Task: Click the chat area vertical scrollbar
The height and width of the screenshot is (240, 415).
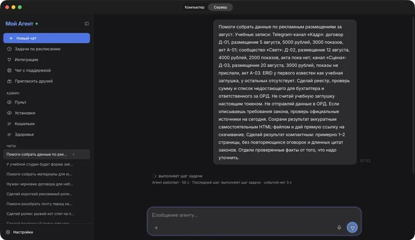Action: click(x=413, y=95)
